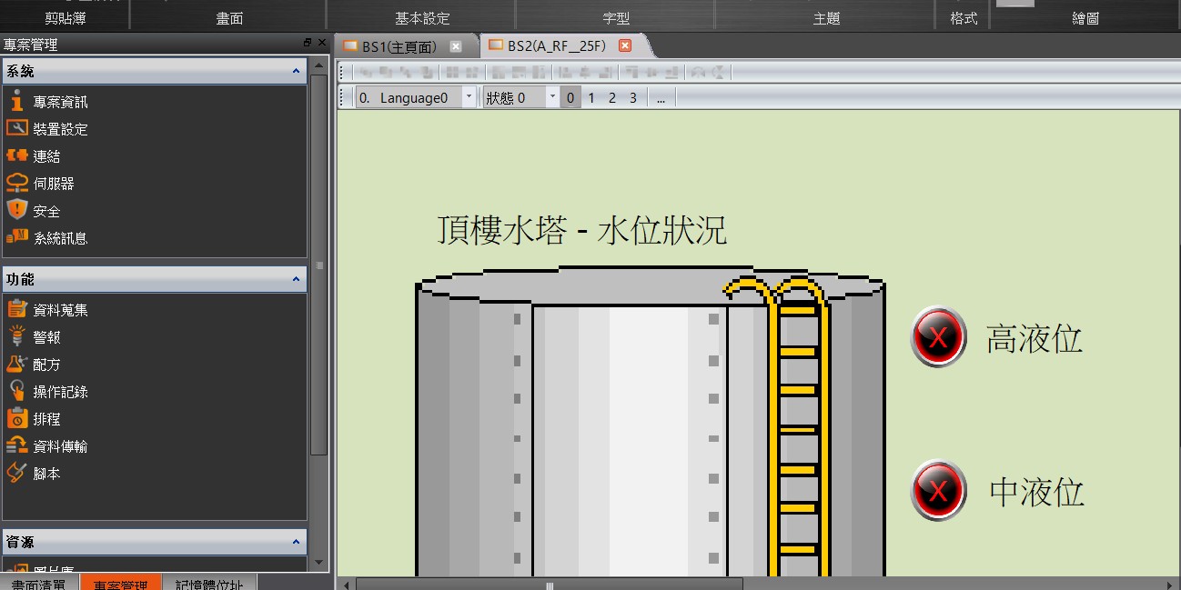Screen dimensions: 1181x590
Task: Select the 中液位 red X indicator lamp
Action: click(938, 491)
